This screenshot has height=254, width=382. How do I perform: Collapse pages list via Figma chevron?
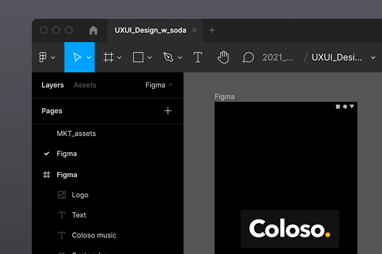(170, 85)
